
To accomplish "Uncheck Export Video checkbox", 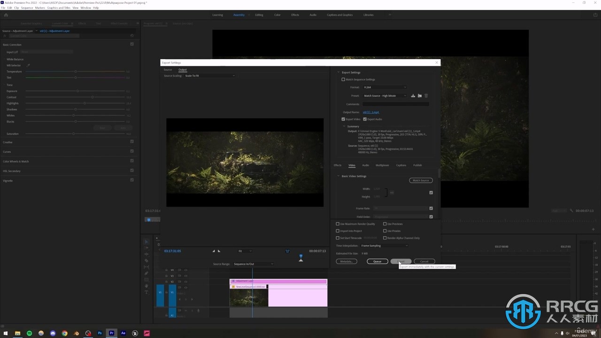I will click(343, 119).
